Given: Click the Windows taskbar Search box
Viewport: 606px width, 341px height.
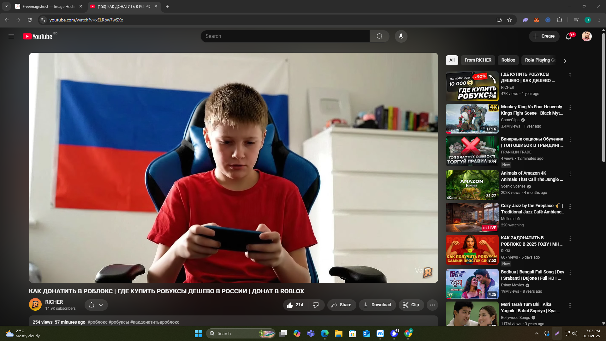Looking at the screenshot, I should pos(241,333).
